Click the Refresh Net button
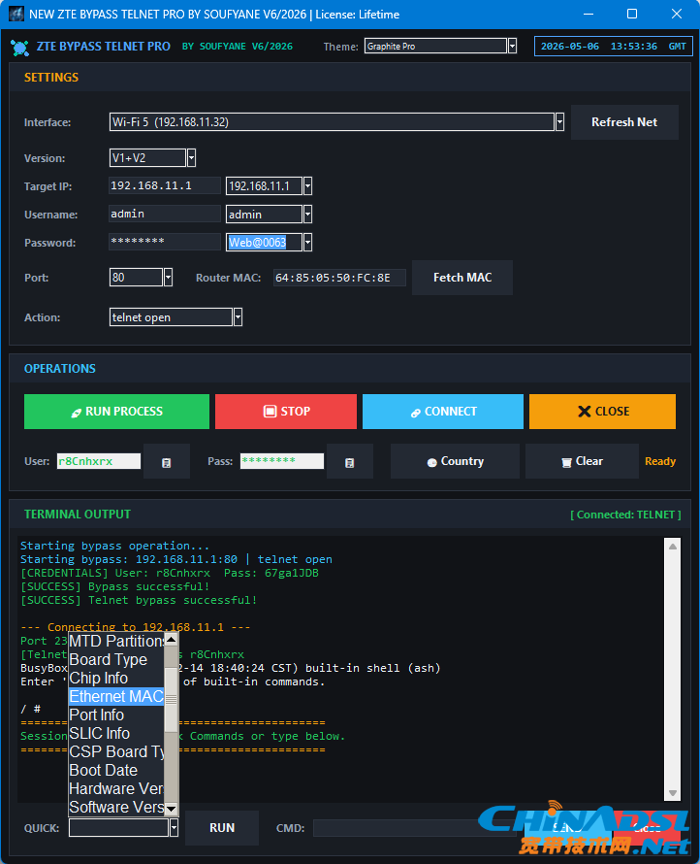Viewport: 700px width, 864px height. pyautogui.click(x=624, y=122)
